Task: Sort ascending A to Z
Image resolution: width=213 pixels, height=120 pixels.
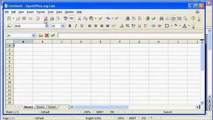Action: 134,18
